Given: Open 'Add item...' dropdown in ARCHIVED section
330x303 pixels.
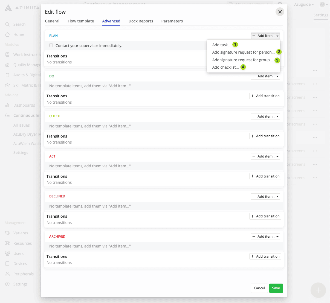Looking at the screenshot, I should pyautogui.click(x=265, y=237).
